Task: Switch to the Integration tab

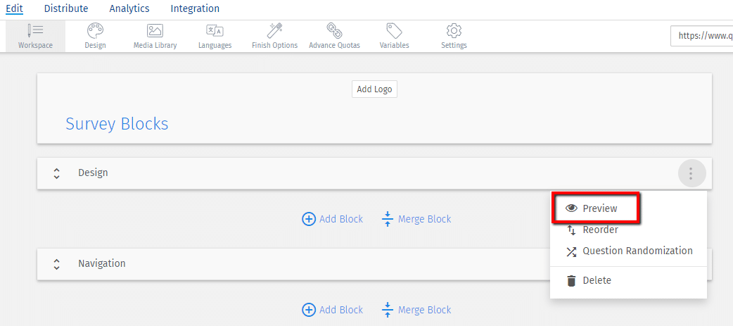Action: pyautogui.click(x=195, y=8)
